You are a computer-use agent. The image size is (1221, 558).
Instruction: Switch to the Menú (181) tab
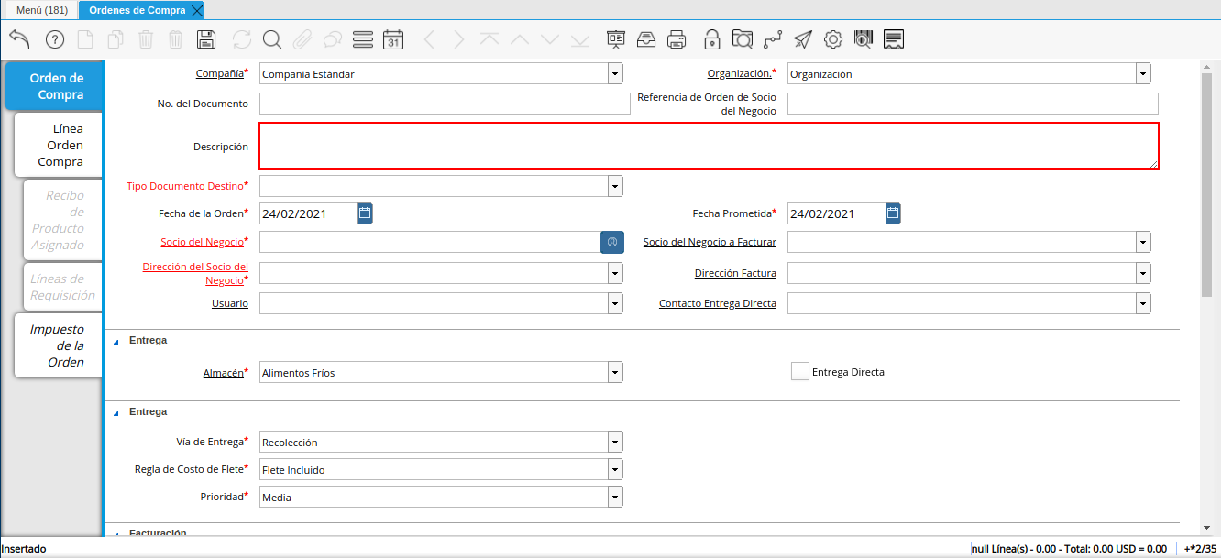(x=41, y=10)
